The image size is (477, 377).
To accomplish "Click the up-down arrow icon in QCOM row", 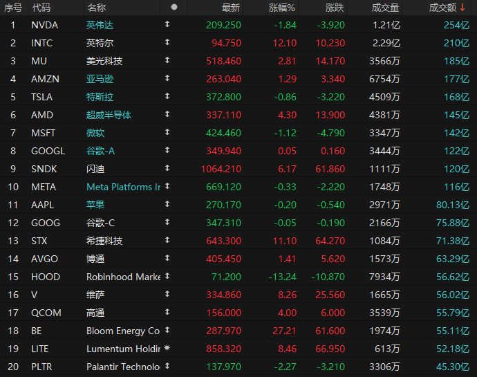I will [x=167, y=311].
